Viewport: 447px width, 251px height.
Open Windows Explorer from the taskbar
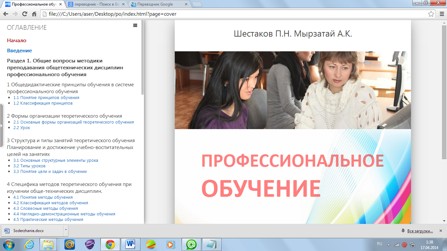point(48,244)
